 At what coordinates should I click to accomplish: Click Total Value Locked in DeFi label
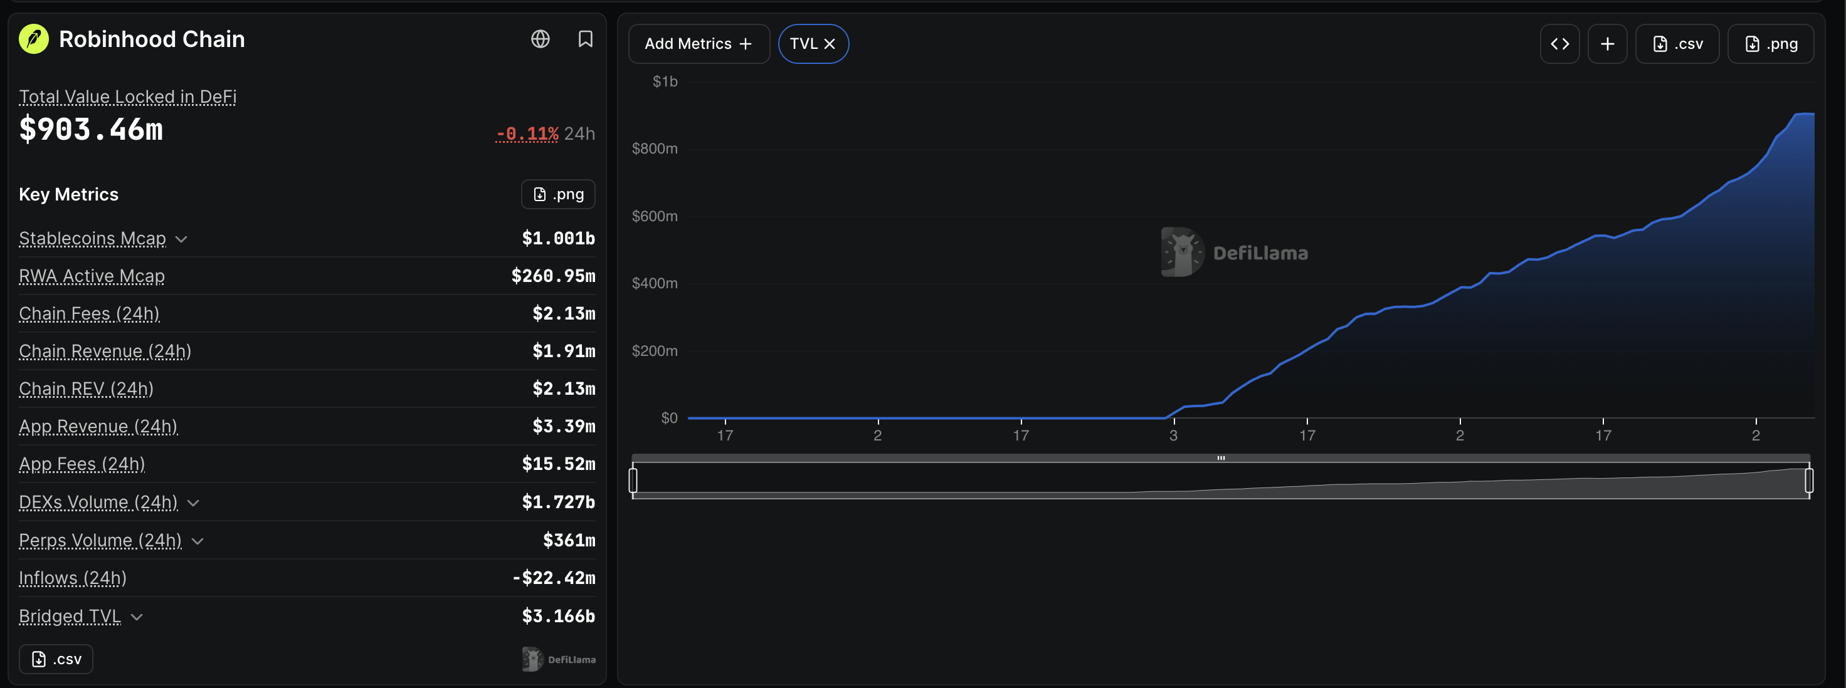(x=127, y=96)
